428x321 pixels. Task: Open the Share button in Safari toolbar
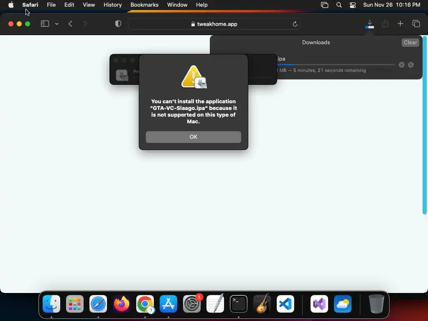pos(385,24)
